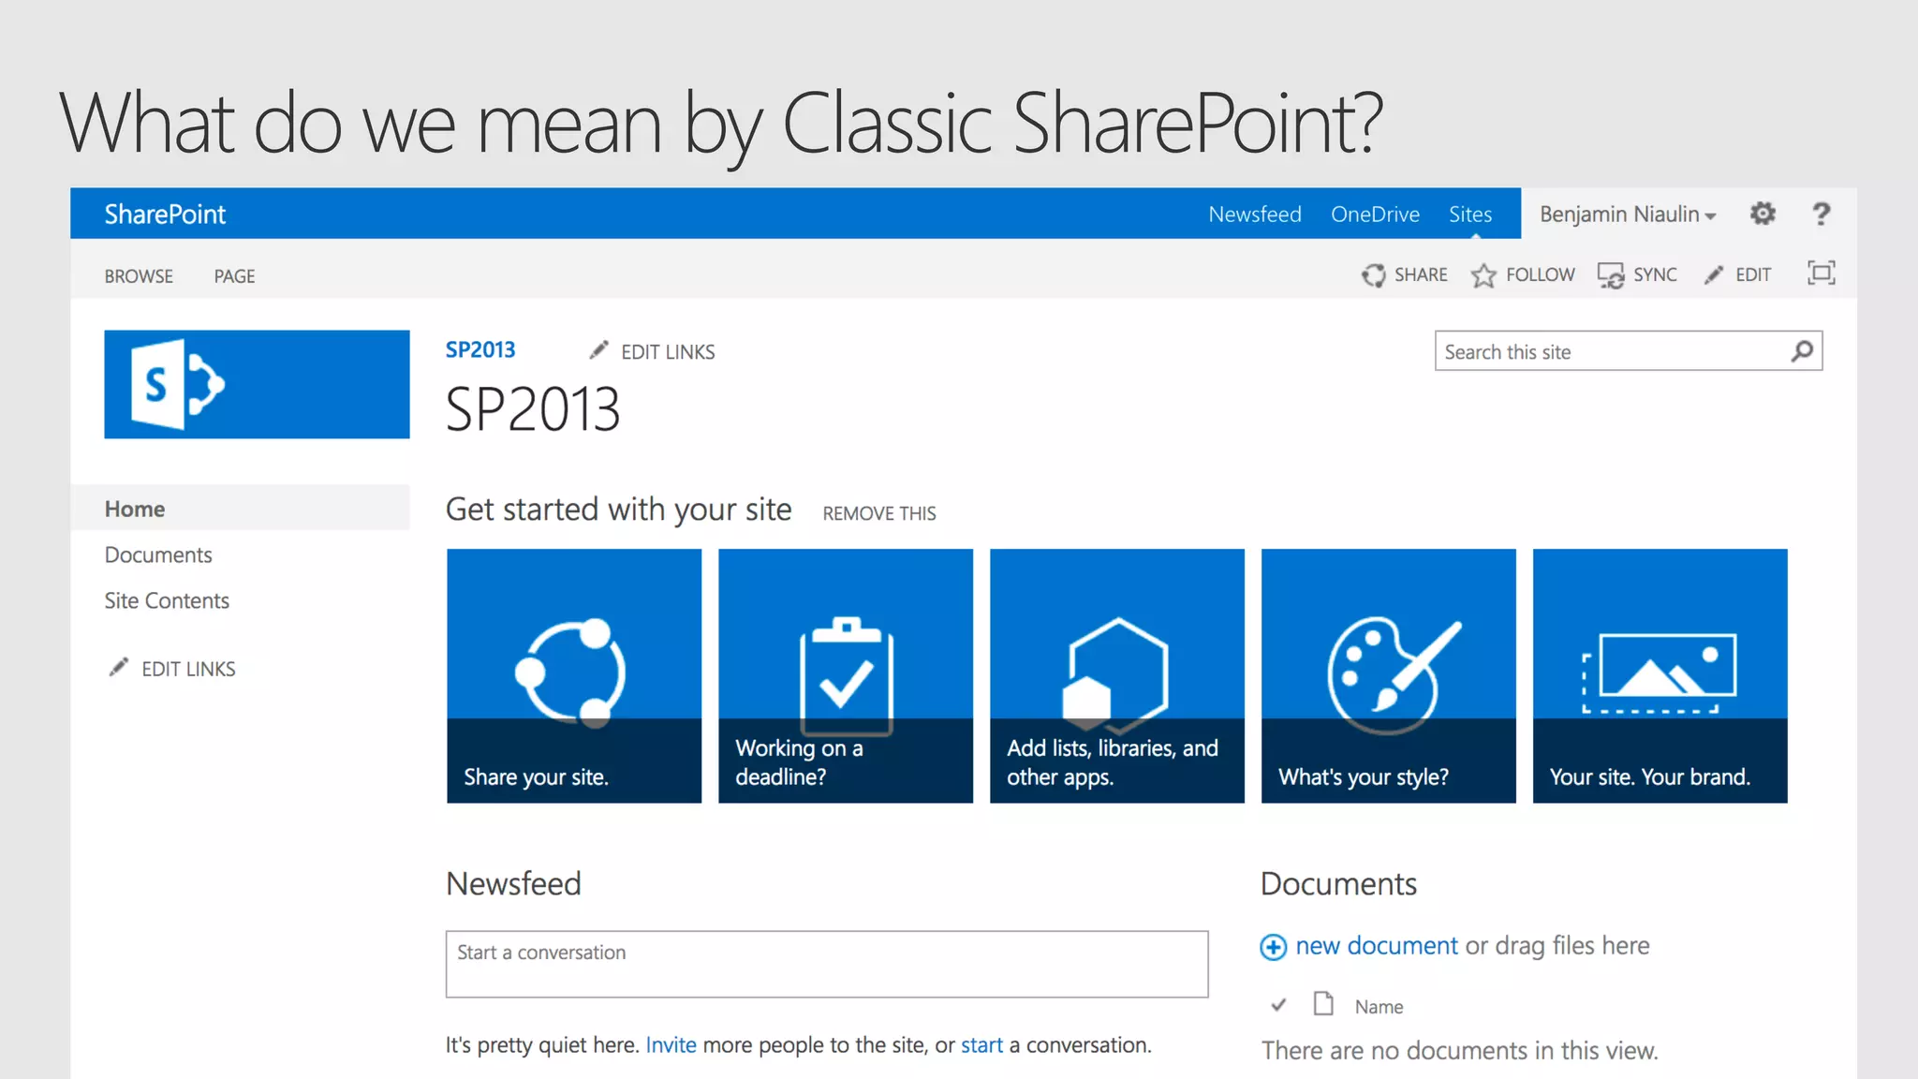Viewport: 1918px width, 1079px height.
Task: Open the What's your style tile
Action: [1389, 675]
